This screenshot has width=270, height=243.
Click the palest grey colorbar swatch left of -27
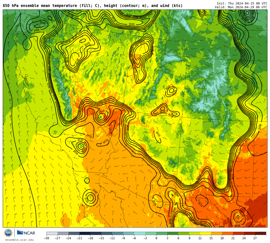[x=52, y=233]
